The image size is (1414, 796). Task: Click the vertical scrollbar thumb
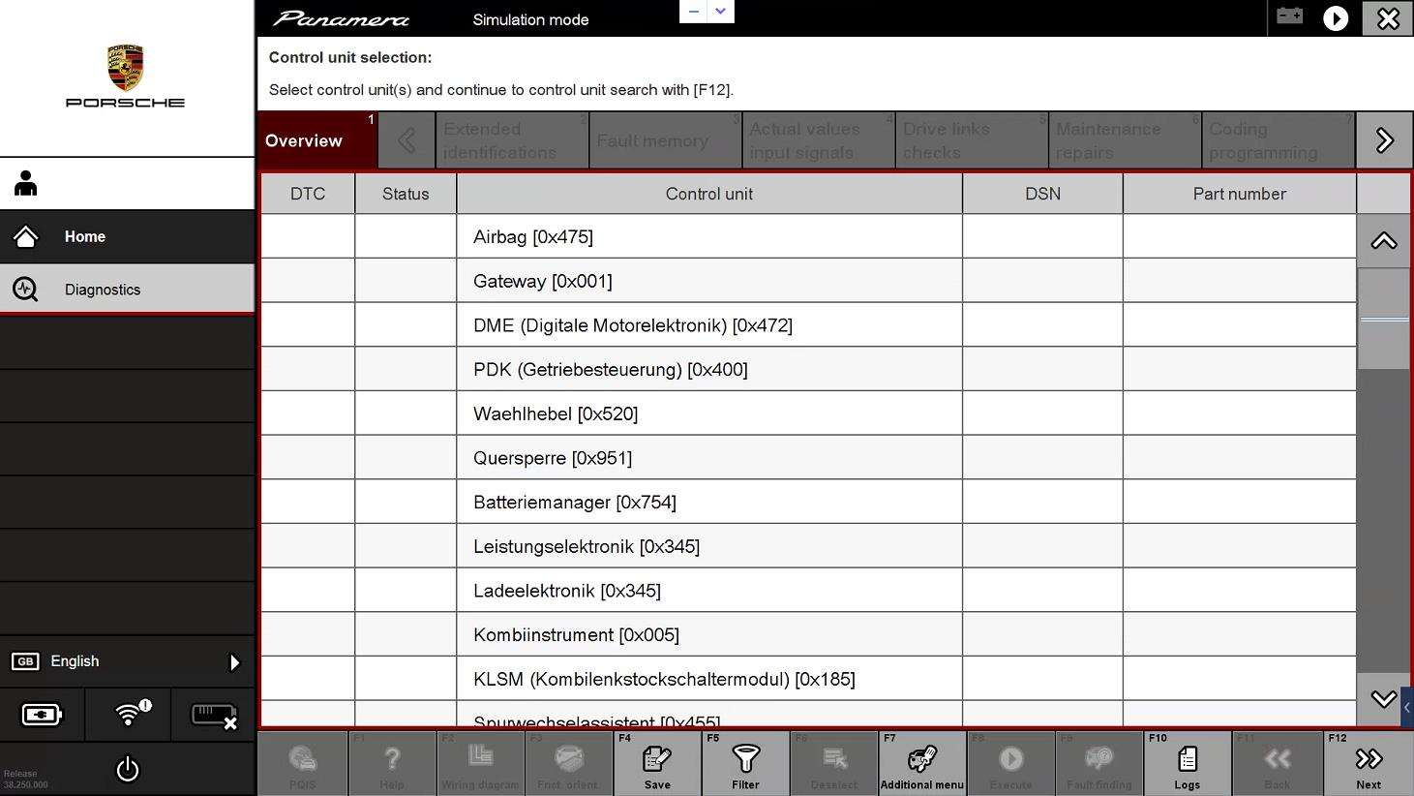[x=1384, y=319]
